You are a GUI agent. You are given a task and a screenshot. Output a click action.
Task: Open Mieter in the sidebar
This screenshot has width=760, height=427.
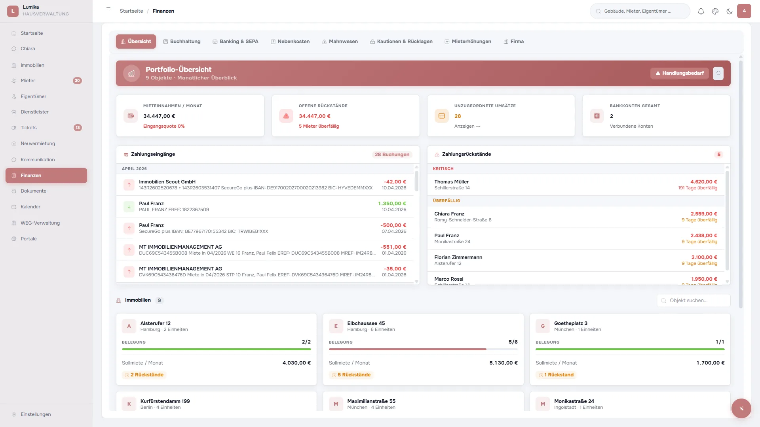coord(28,81)
